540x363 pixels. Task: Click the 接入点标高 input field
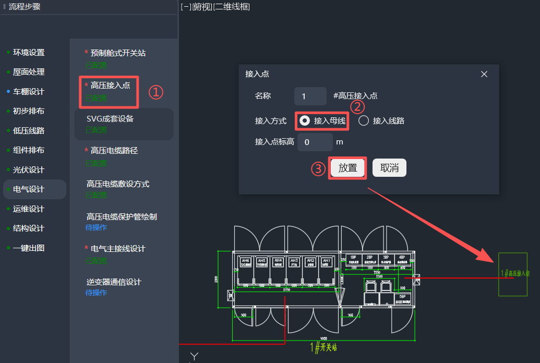pos(315,142)
